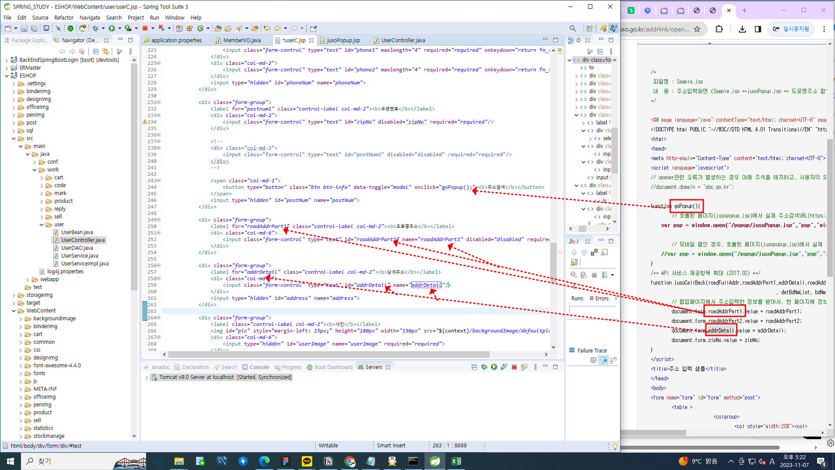
Task: Click the green Run toolbar button
Action: [112, 29]
